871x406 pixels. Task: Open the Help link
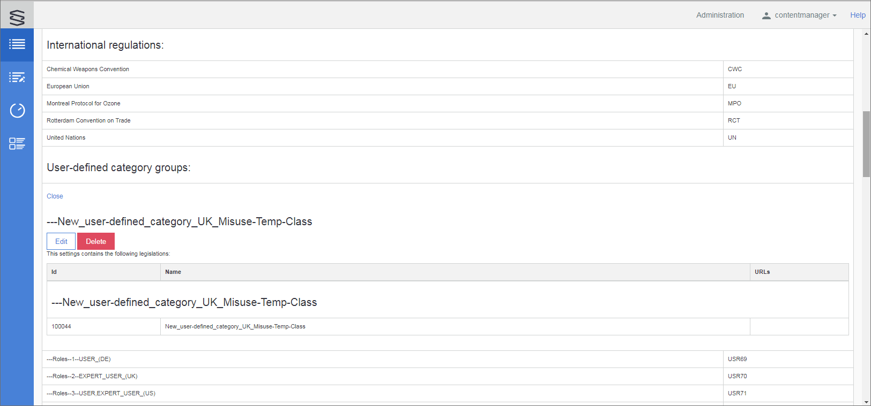click(x=858, y=16)
